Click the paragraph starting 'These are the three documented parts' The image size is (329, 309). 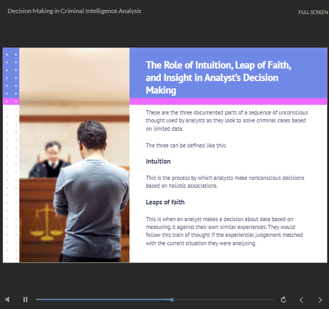[x=227, y=120]
